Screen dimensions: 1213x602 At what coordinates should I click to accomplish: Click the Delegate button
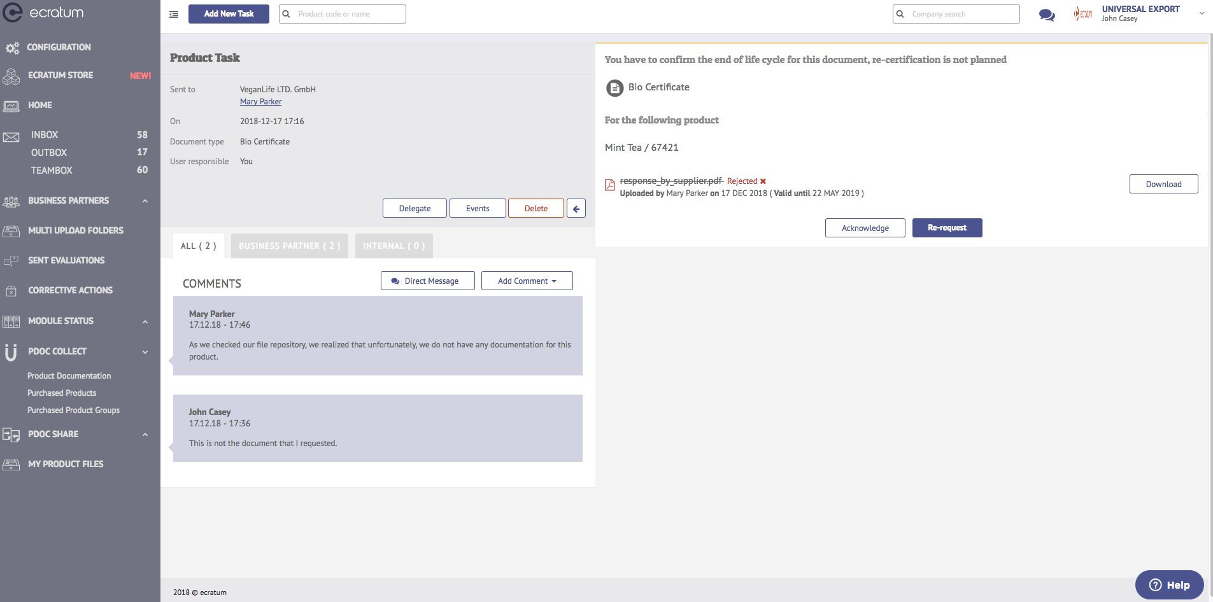tap(415, 208)
